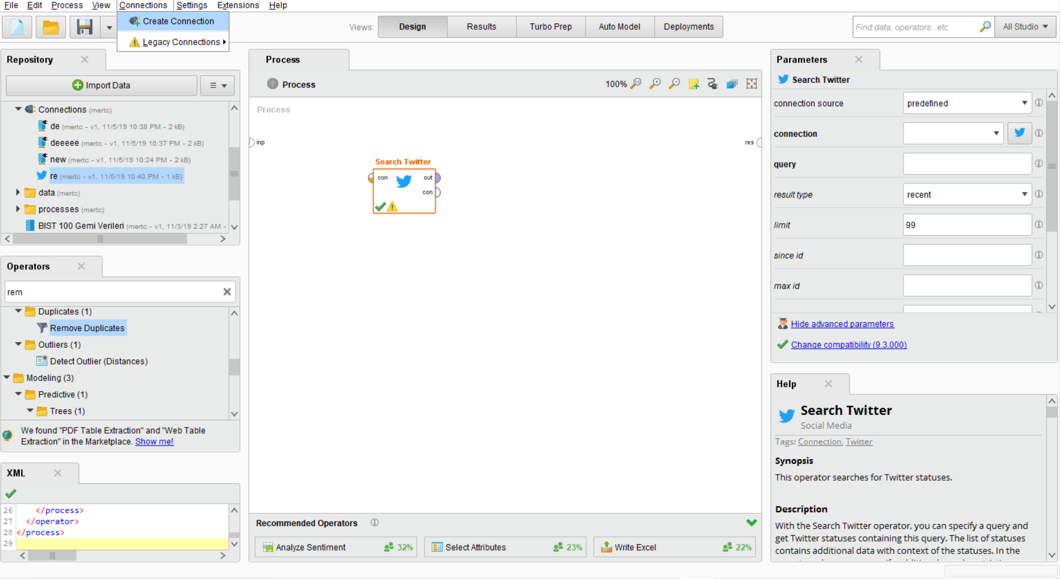This screenshot has height=579, width=1060.
Task: Switch to the Auto Model view
Action: click(x=619, y=27)
